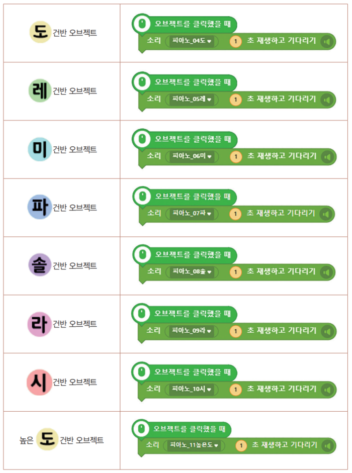
Task: Open the 피아노_09라 sound dropdown
Action: (x=192, y=331)
